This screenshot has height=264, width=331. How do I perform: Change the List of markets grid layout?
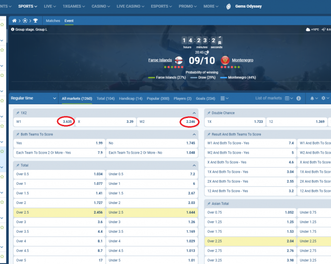[x=289, y=98]
